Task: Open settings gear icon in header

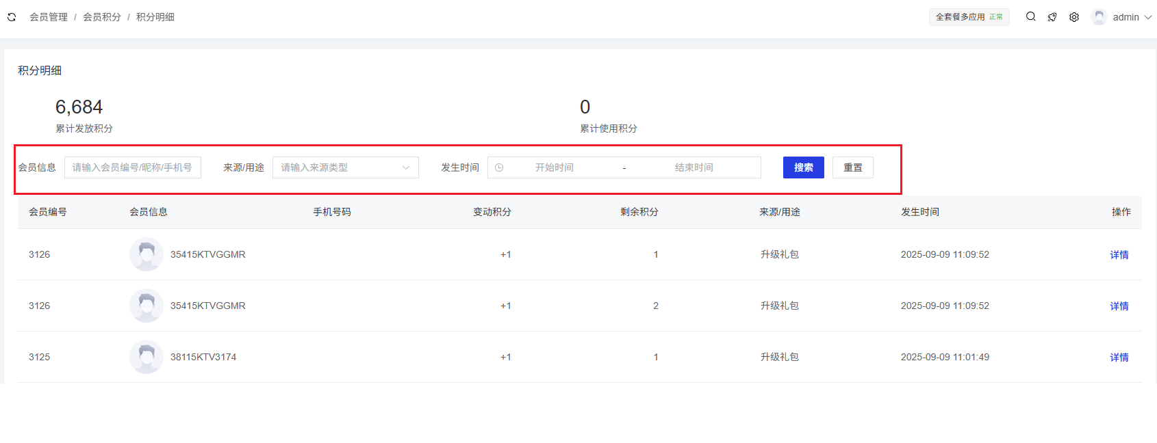Action: tap(1074, 17)
